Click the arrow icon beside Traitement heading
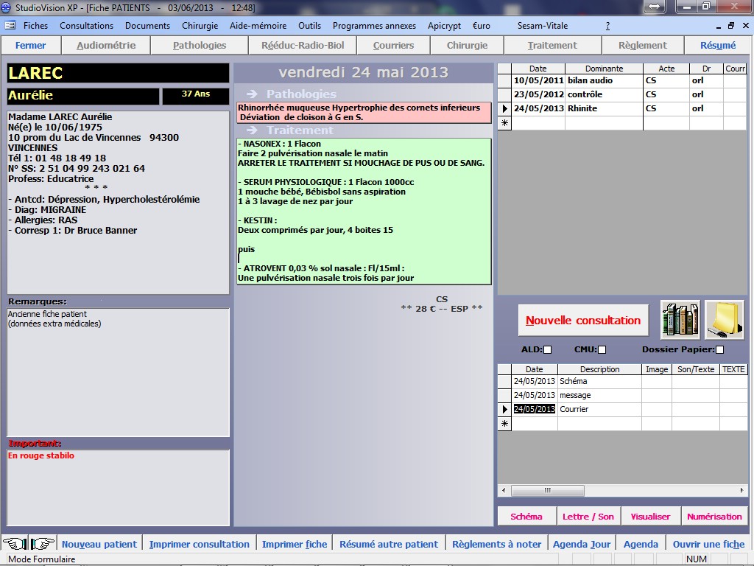 click(253, 130)
